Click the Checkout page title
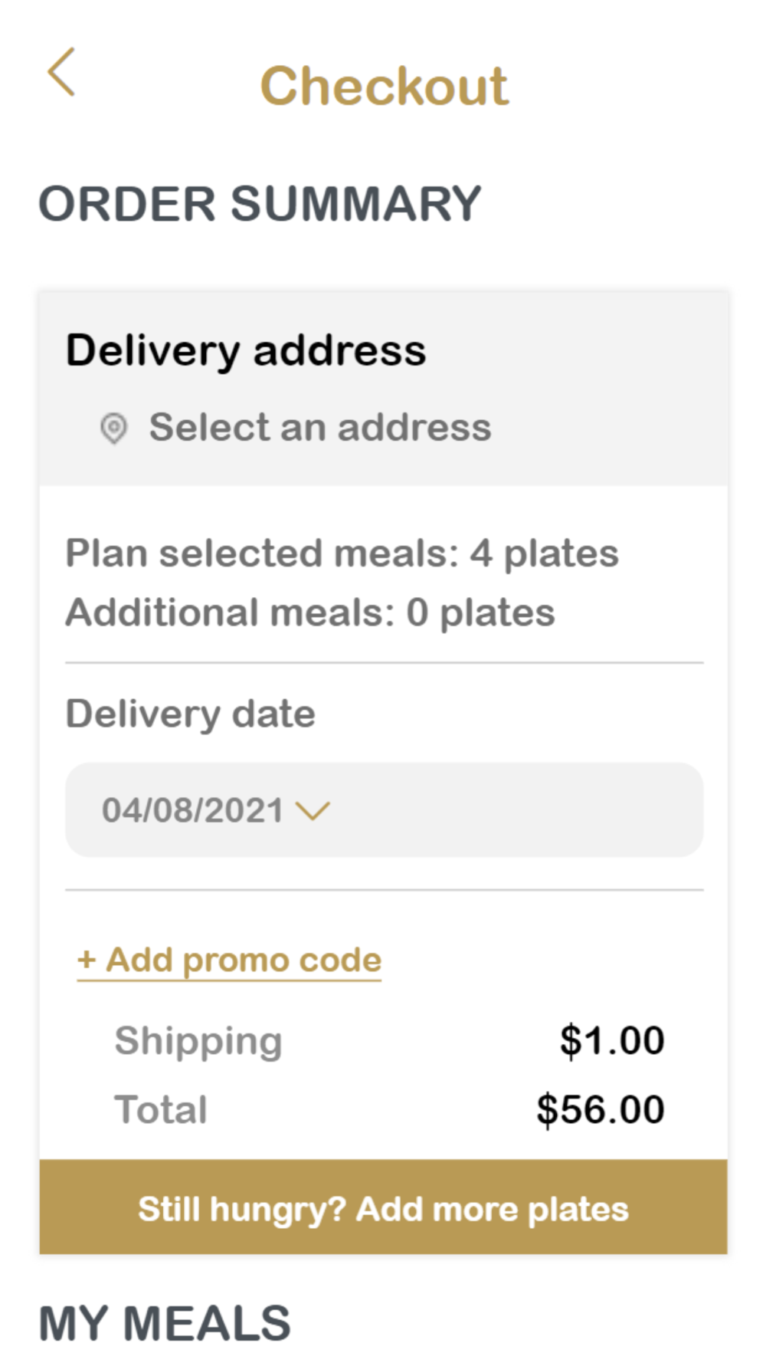Screen dimensions: 766x1363 tap(384, 86)
